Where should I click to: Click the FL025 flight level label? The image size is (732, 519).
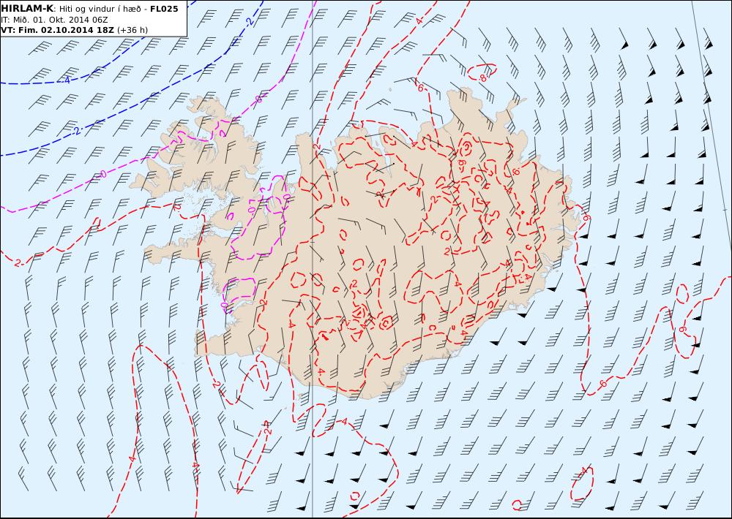[164, 9]
